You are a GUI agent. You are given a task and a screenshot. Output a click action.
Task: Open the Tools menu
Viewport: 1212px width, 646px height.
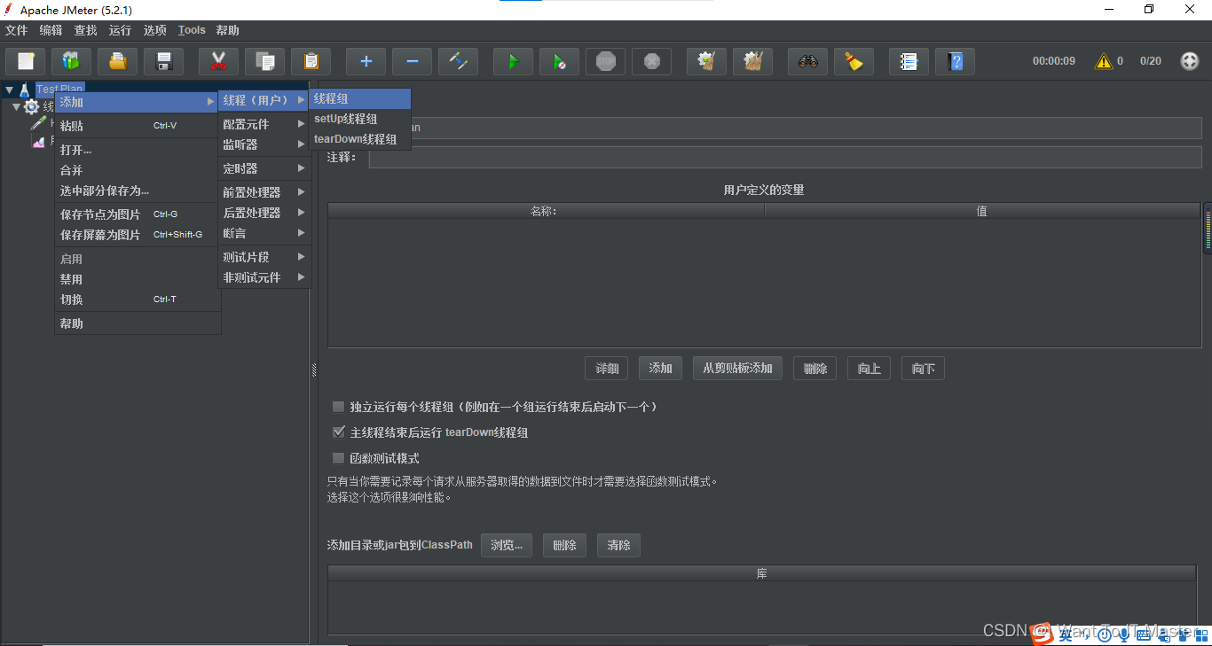click(192, 30)
